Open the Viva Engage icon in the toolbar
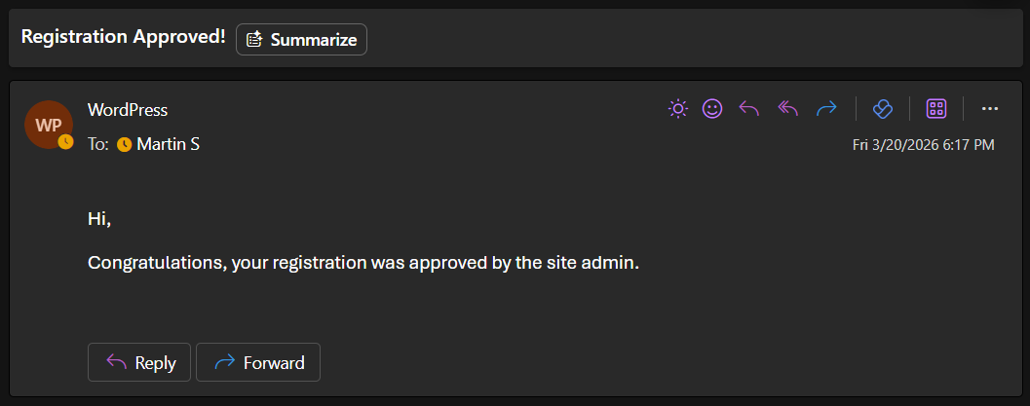This screenshot has width=1030, height=406. 883,109
